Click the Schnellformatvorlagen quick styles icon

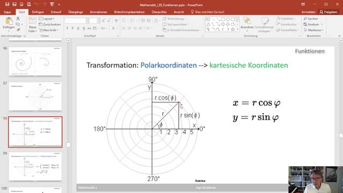(x=265, y=21)
